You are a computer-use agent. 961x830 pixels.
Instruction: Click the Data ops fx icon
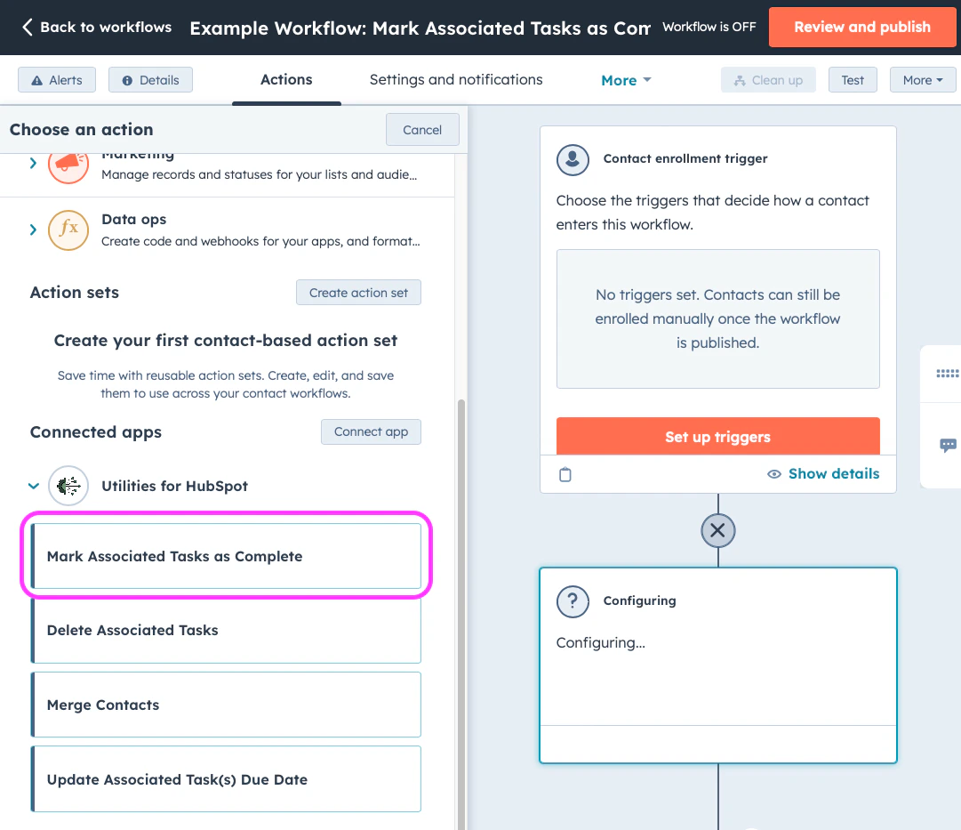tap(68, 230)
